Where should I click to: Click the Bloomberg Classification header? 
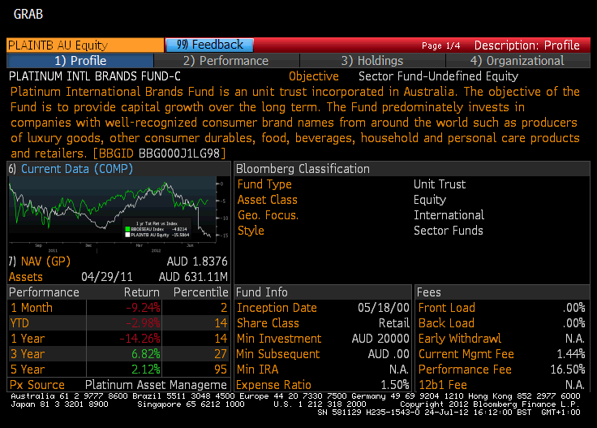point(303,169)
